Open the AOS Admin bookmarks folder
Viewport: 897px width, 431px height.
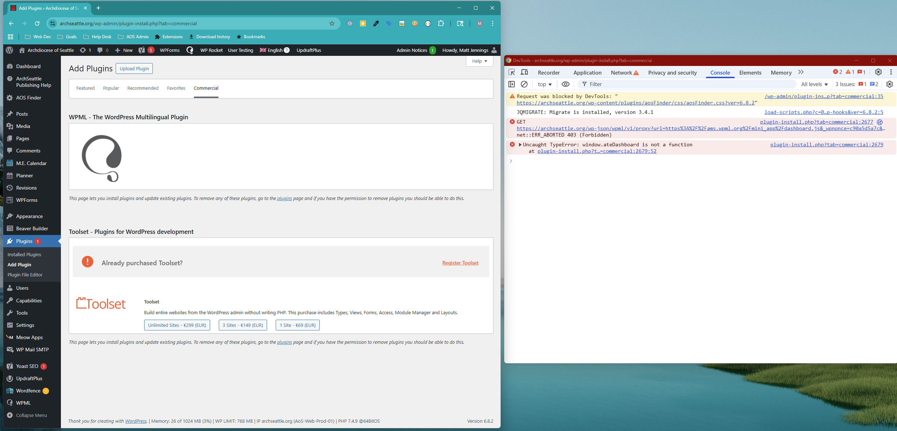[133, 37]
